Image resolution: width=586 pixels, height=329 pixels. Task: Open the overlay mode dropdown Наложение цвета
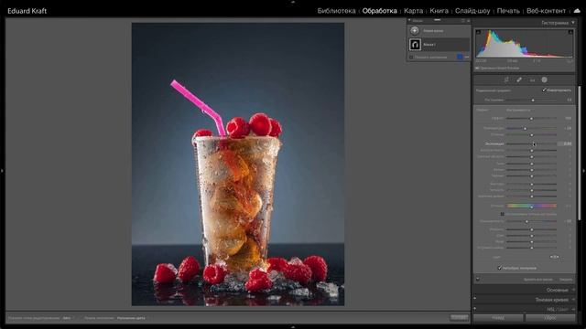133,318
